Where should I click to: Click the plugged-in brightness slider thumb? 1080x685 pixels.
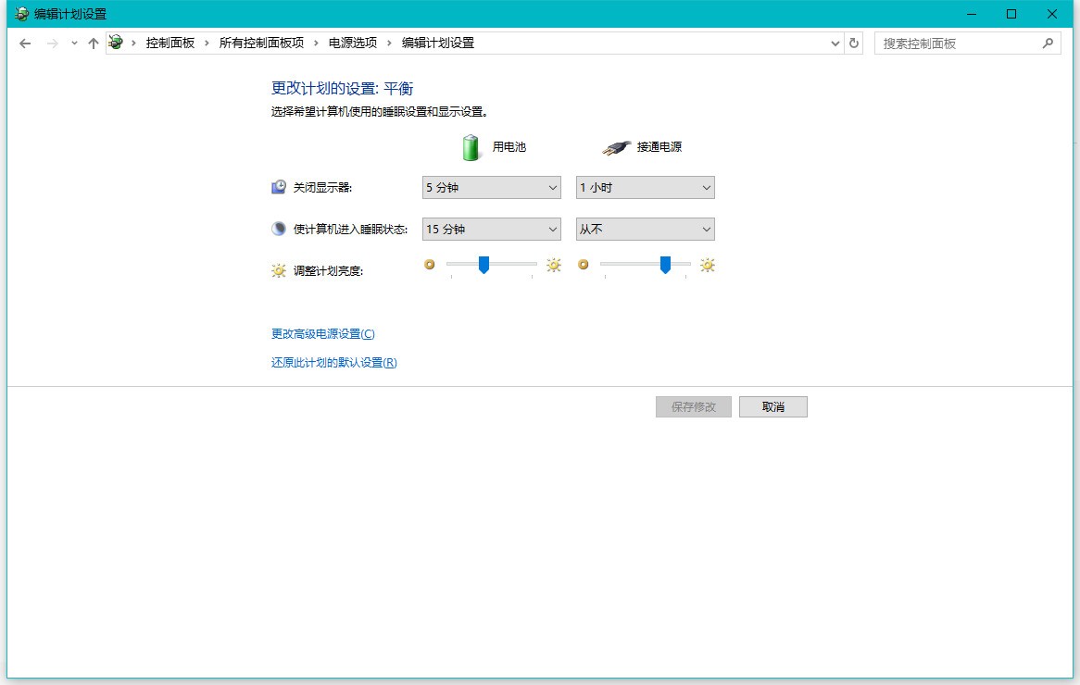click(x=665, y=265)
